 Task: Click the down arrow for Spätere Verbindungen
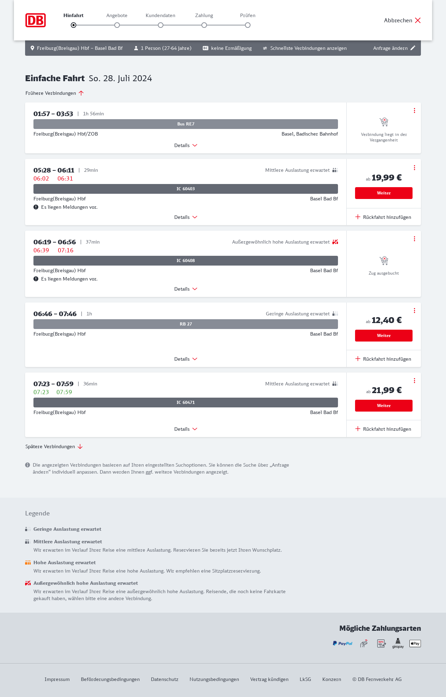80,446
